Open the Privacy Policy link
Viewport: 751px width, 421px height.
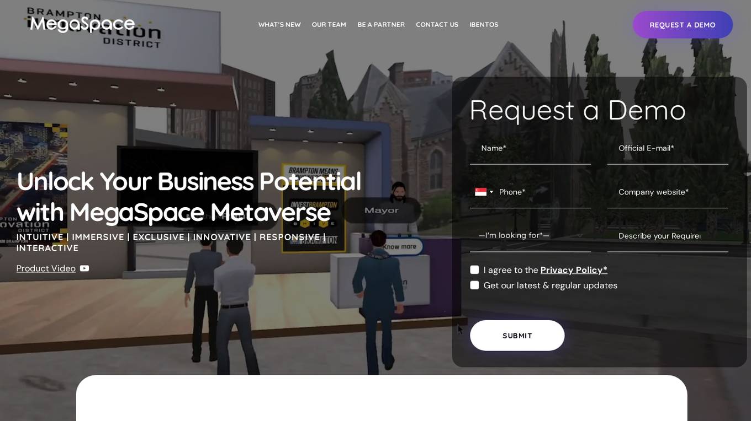click(x=574, y=270)
